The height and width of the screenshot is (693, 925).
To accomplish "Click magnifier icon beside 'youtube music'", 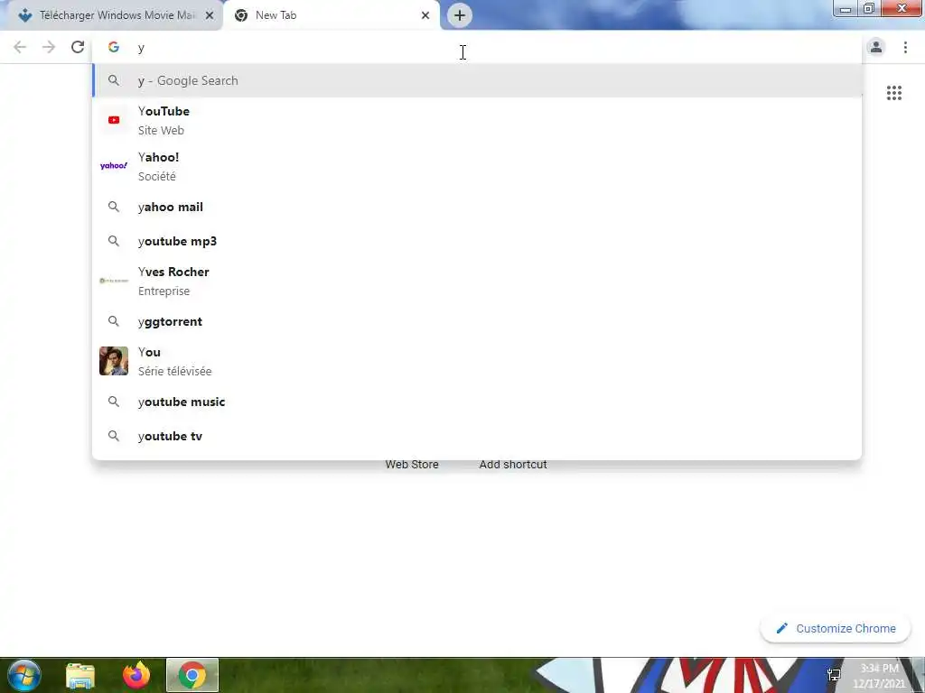I will 113,402.
